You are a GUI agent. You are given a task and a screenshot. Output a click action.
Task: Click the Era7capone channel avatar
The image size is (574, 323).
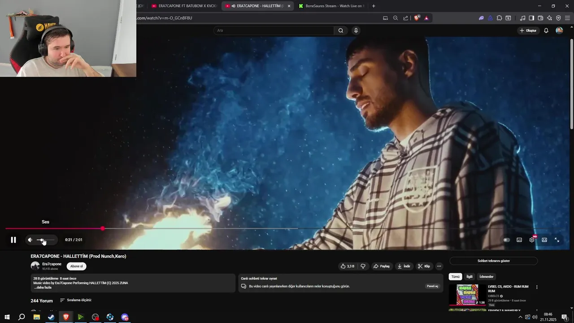35,266
